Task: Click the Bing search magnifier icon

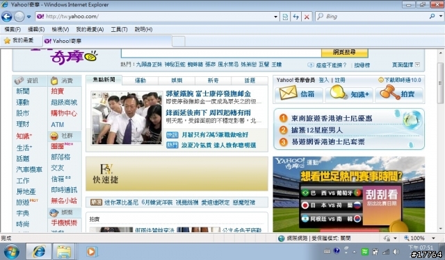Action: click(x=432, y=17)
